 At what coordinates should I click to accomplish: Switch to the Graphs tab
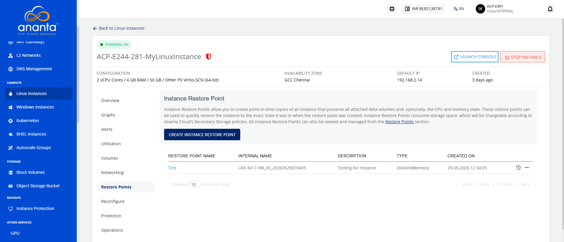coord(108,115)
